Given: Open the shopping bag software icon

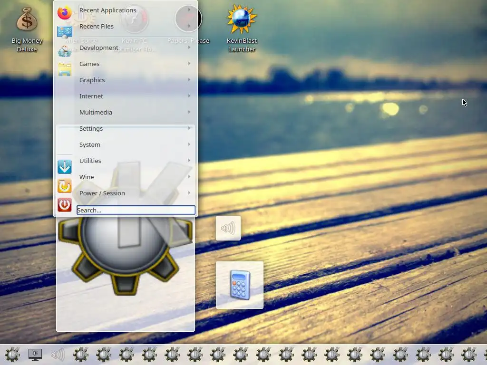Looking at the screenshot, I should 65,51.
